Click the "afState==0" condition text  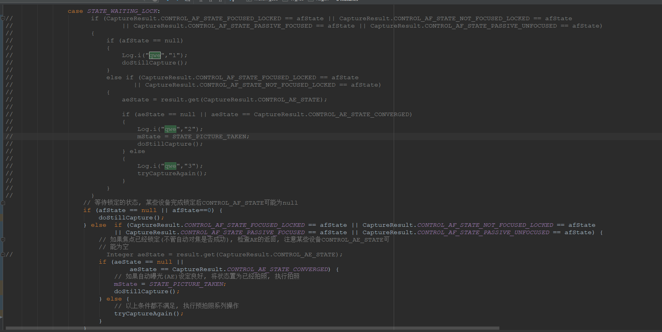[191, 210]
